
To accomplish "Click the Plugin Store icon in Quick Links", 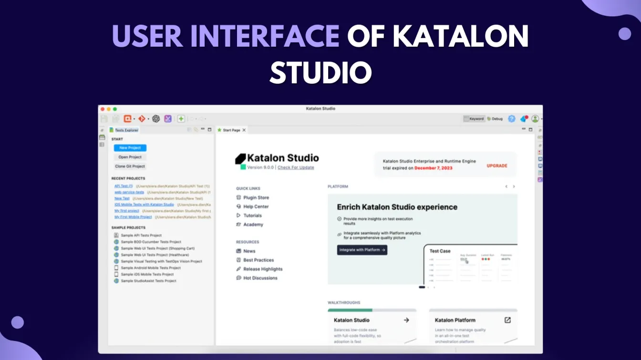I will (x=238, y=198).
